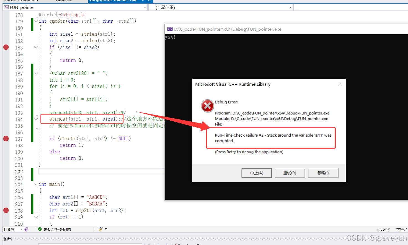Click the IntelliCode icon beside zoom box
Viewport: 408px width, 245px height.
[27, 229]
